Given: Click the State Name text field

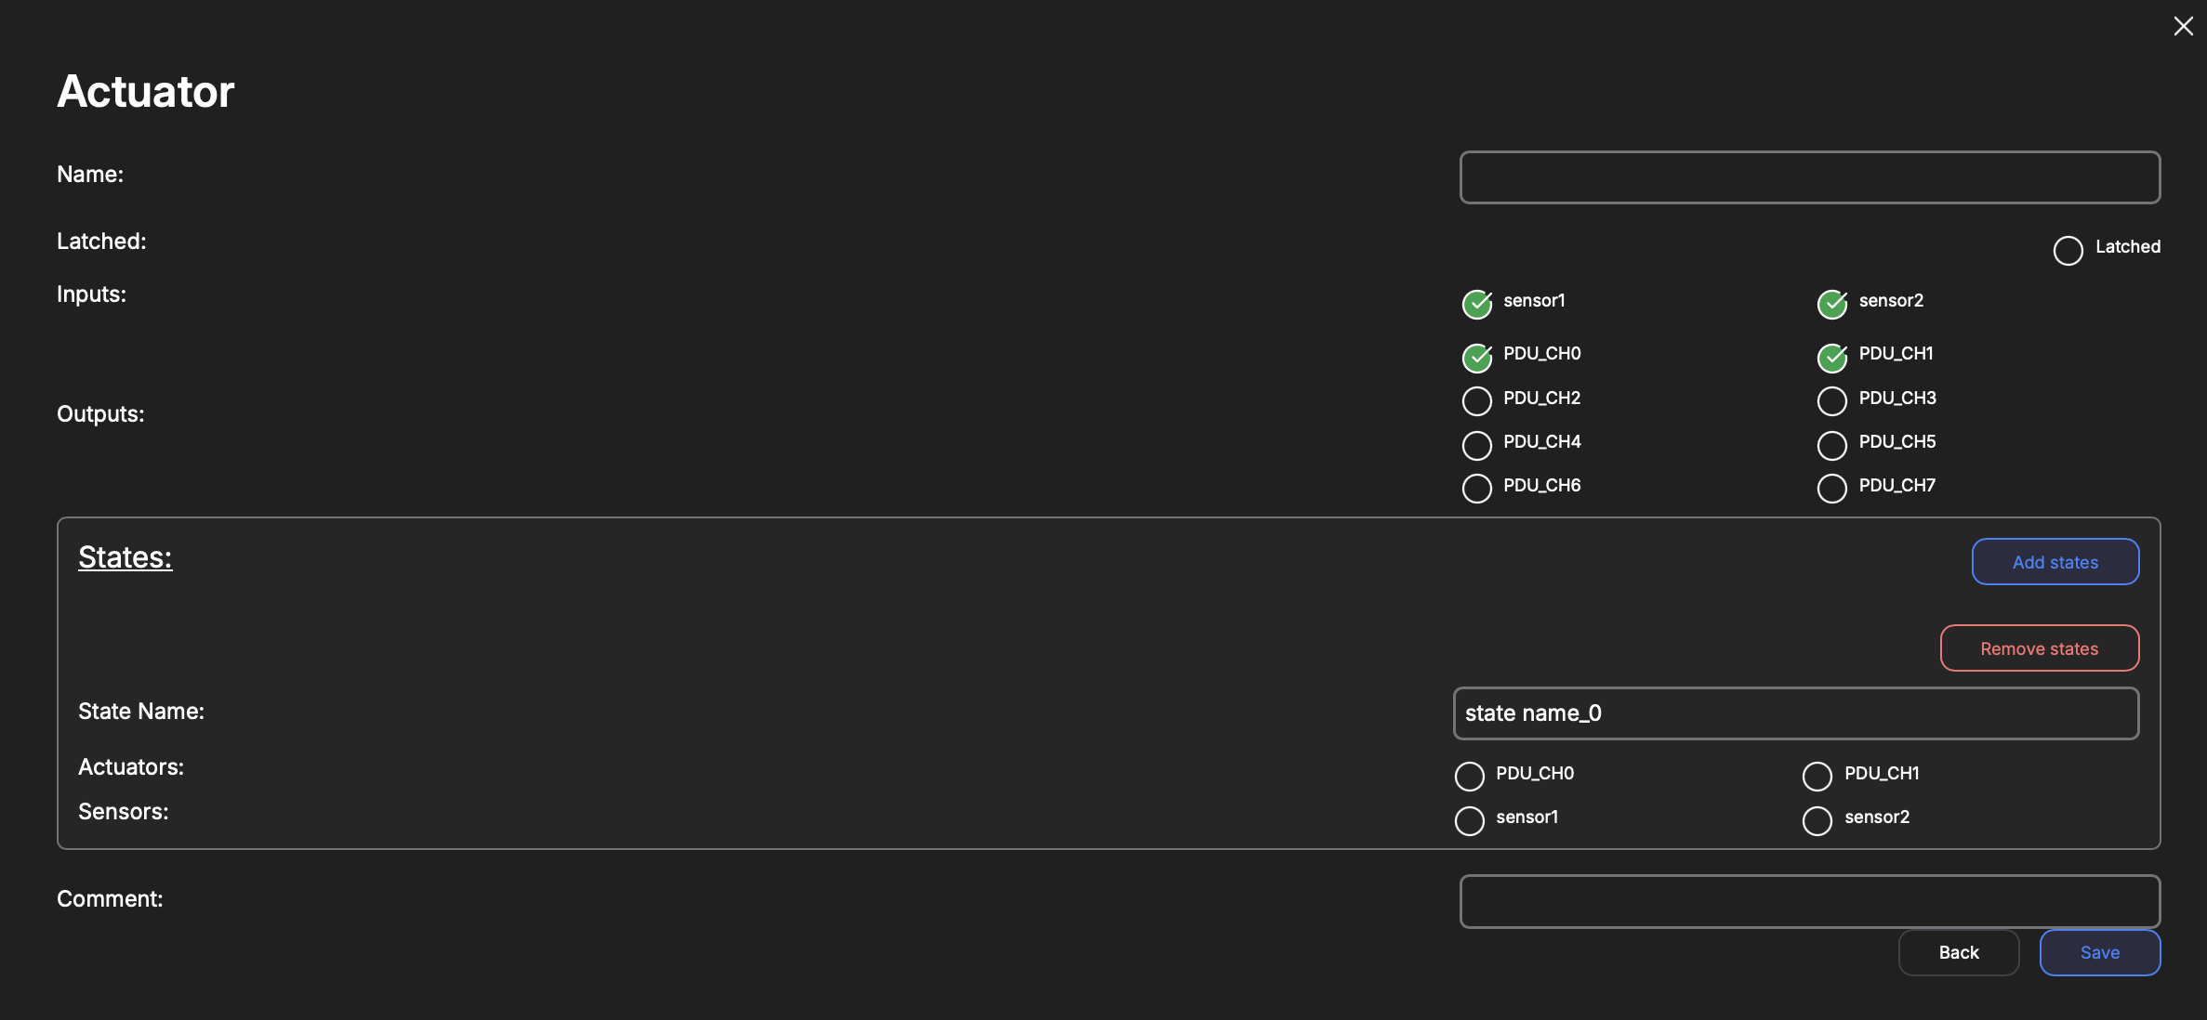Looking at the screenshot, I should point(1795,713).
